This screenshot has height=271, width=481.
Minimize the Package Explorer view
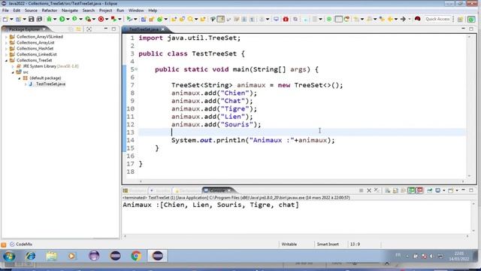[106, 29]
